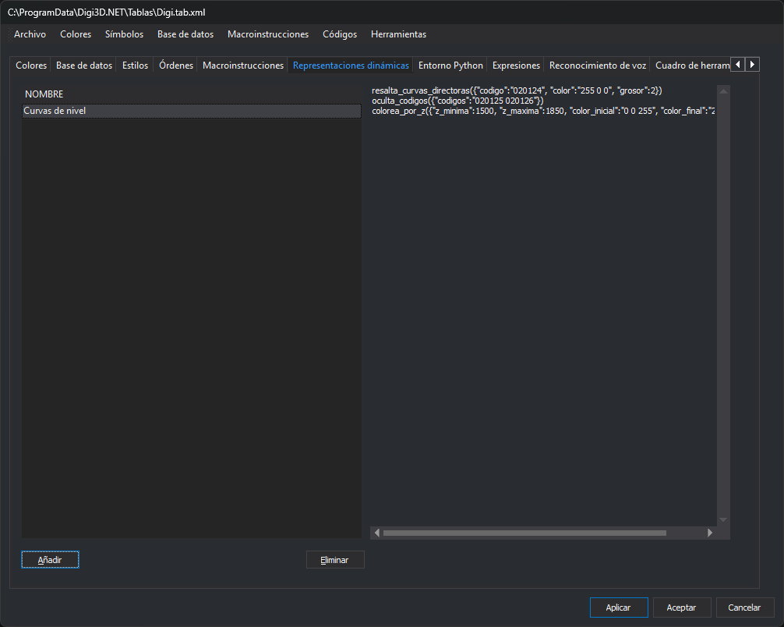Click the Aceptar button
This screenshot has width=784, height=627.
[681, 608]
